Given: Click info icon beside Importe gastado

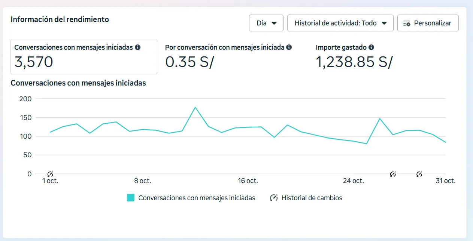Looking at the screenshot, I should (x=371, y=47).
